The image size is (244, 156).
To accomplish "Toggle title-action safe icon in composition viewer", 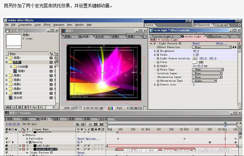I will [76, 108].
